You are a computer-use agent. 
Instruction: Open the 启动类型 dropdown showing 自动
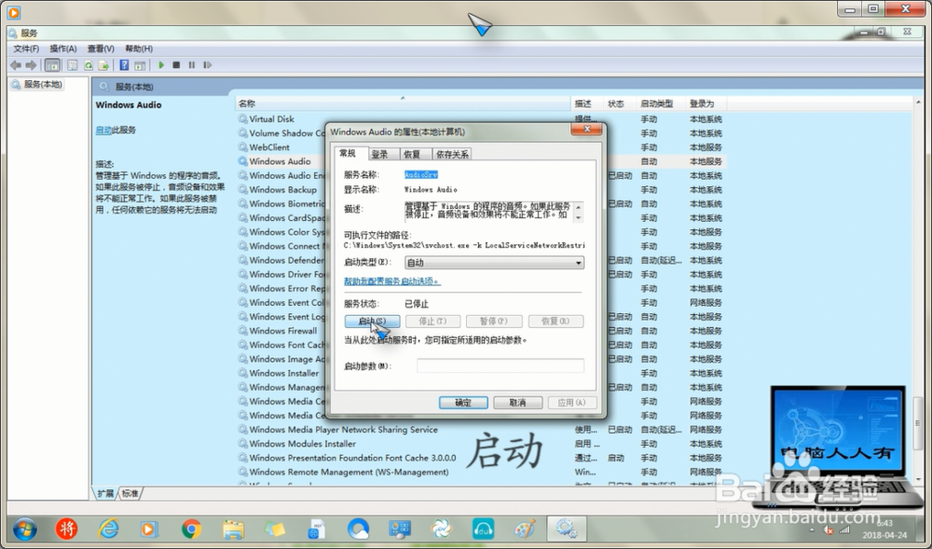(x=494, y=263)
